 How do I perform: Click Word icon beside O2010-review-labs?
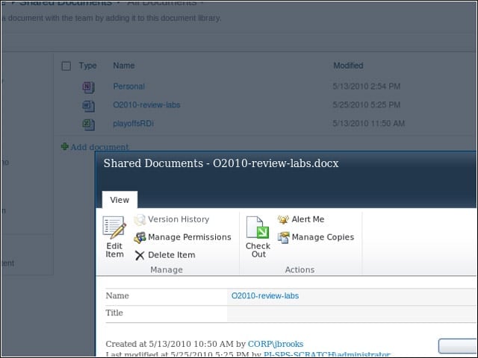[x=88, y=106]
